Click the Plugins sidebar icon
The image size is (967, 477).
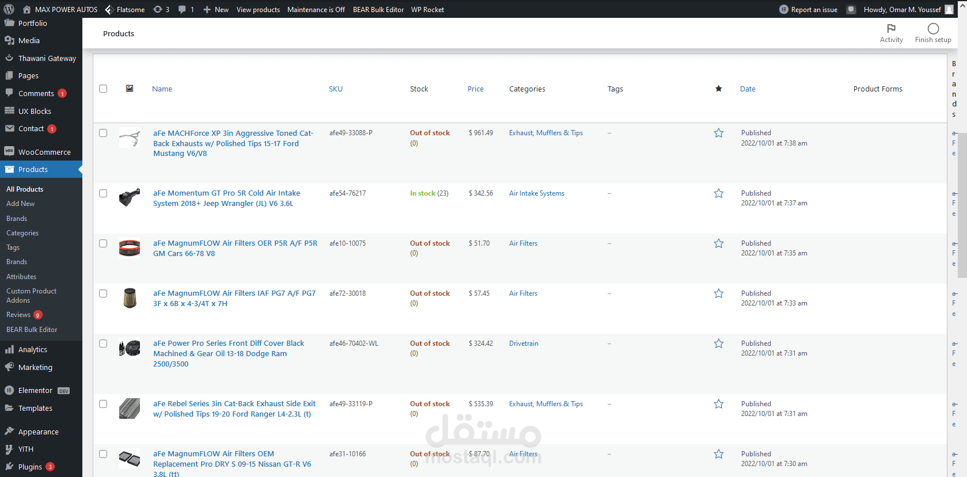coord(9,467)
